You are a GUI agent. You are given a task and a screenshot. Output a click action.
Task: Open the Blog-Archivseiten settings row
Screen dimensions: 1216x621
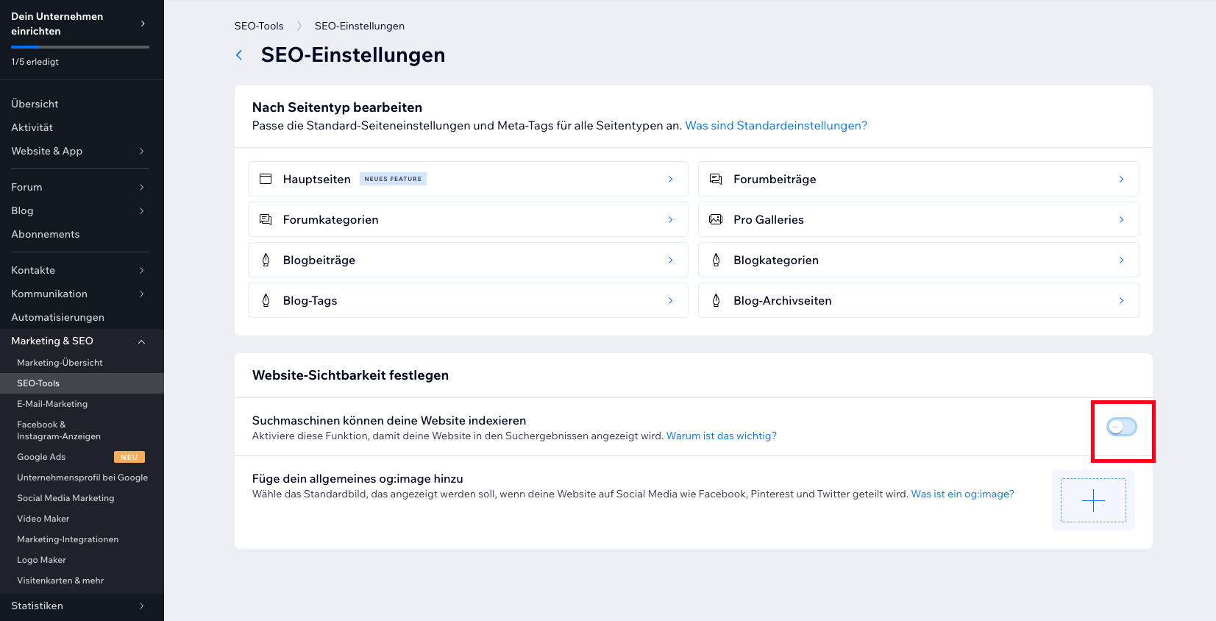(918, 300)
